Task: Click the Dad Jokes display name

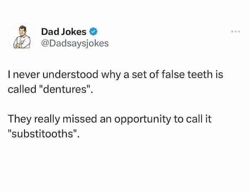Action: 63,31
